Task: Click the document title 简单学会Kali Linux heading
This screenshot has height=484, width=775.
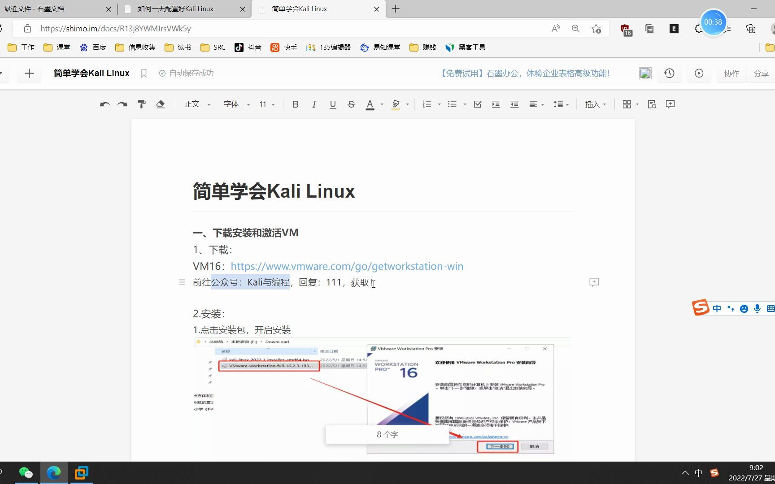Action: [x=274, y=191]
